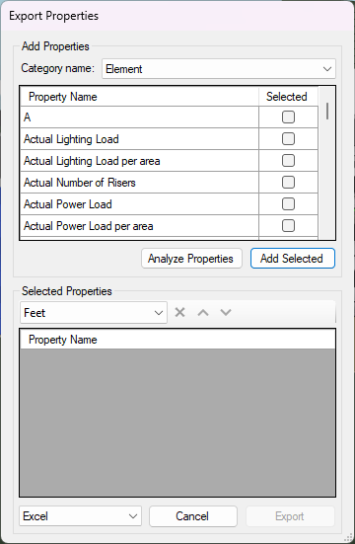Click the dialog resize grip corner
355x544 pixels.
point(349,538)
